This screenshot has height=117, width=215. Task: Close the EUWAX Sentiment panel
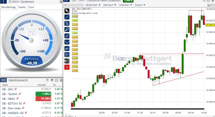pyautogui.click(x=61, y=2)
